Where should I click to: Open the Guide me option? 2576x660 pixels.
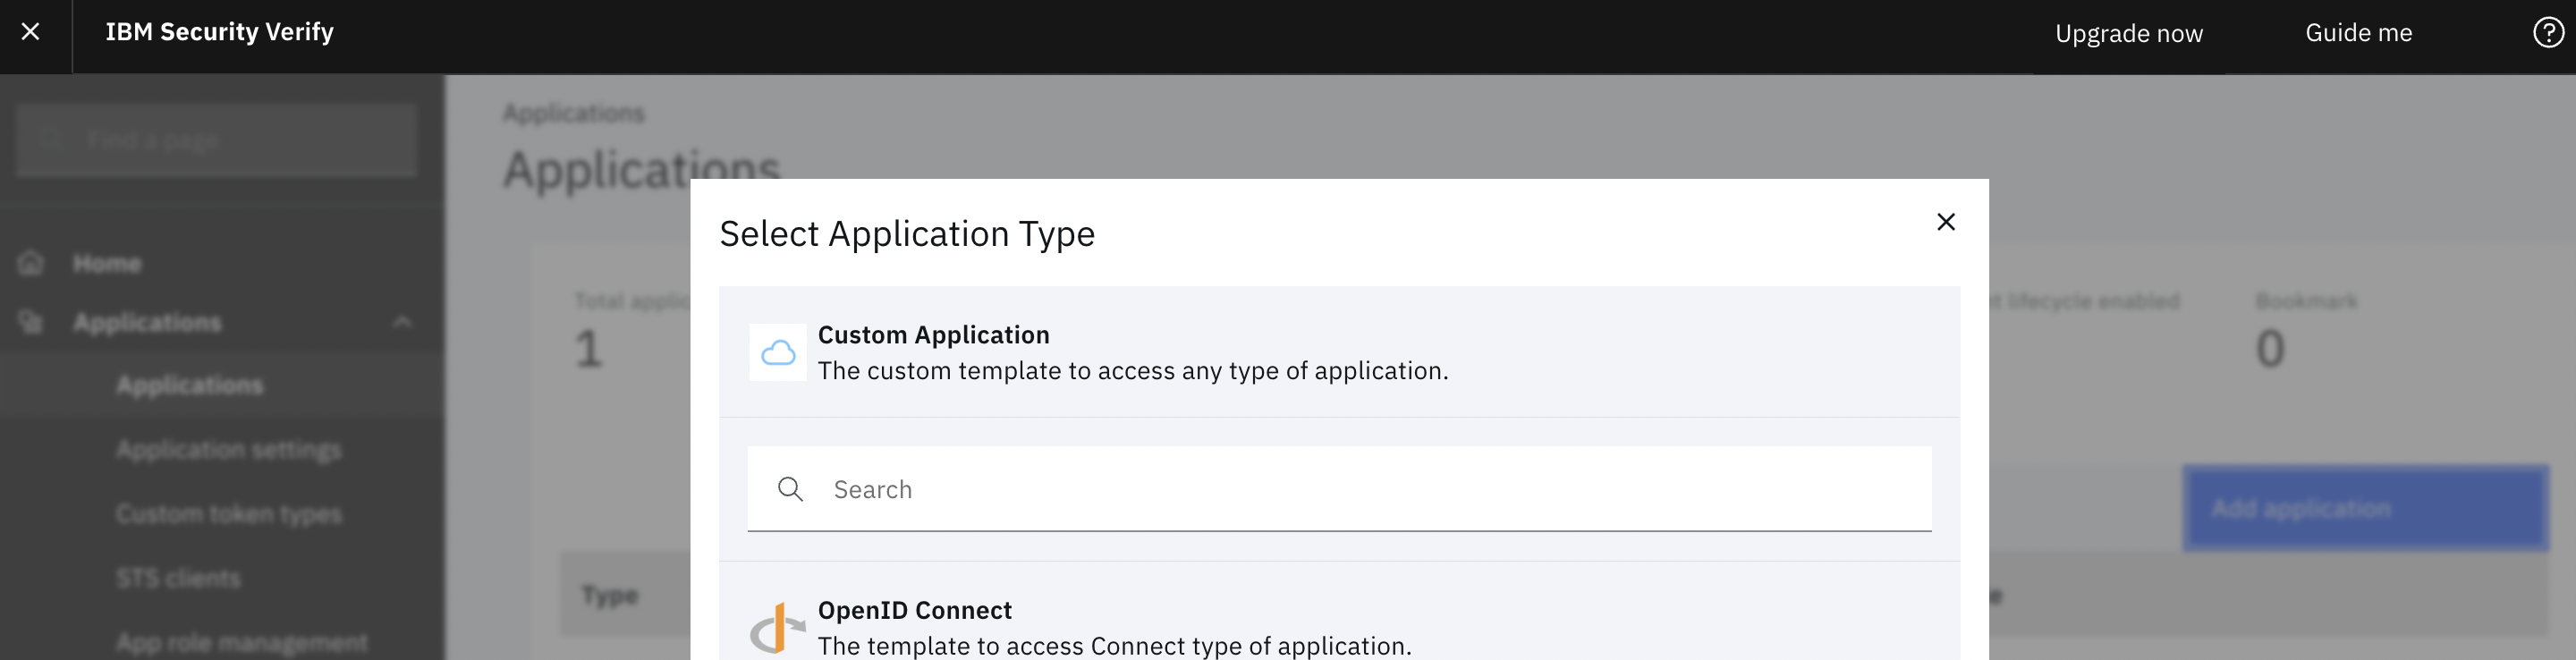2358,33
